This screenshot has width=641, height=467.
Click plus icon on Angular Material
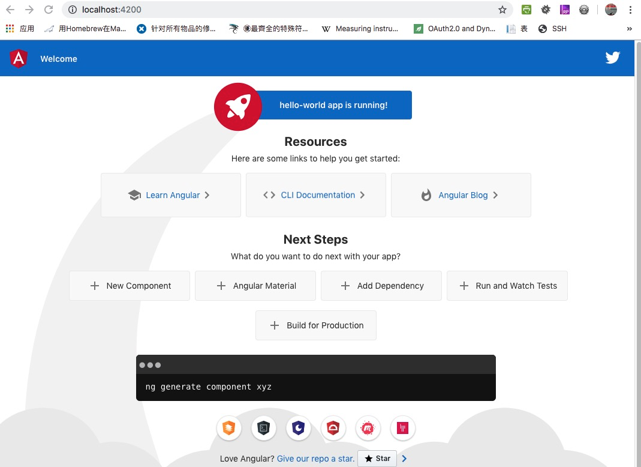click(221, 286)
